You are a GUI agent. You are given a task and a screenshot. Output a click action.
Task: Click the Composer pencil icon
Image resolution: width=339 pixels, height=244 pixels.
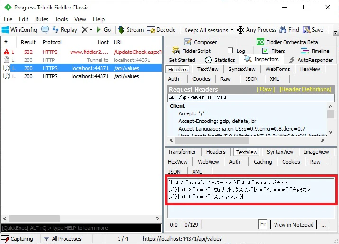point(188,42)
